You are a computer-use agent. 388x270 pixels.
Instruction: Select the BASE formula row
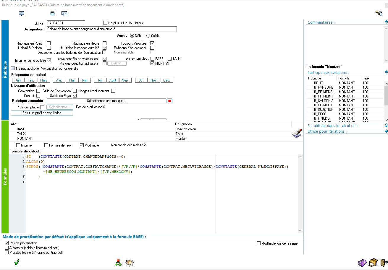(151, 129)
